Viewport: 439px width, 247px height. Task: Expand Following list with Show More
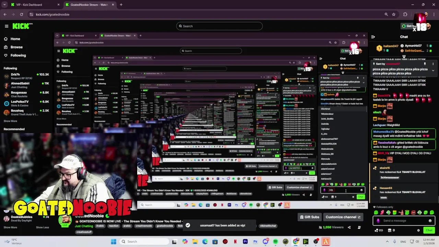[10, 121]
